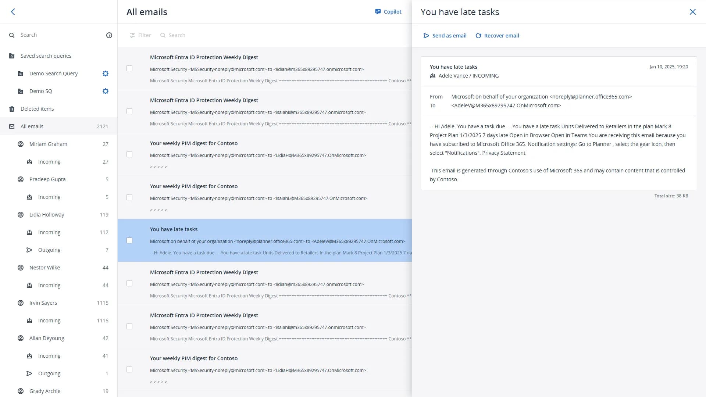This screenshot has height=397, width=706.
Task: Click the Recover email icon button
Action: pyautogui.click(x=478, y=36)
